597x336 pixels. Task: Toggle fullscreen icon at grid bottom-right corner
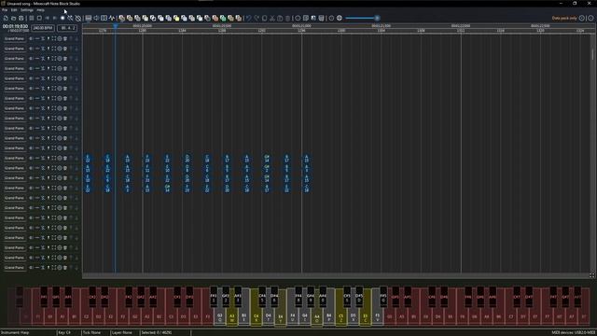click(592, 275)
